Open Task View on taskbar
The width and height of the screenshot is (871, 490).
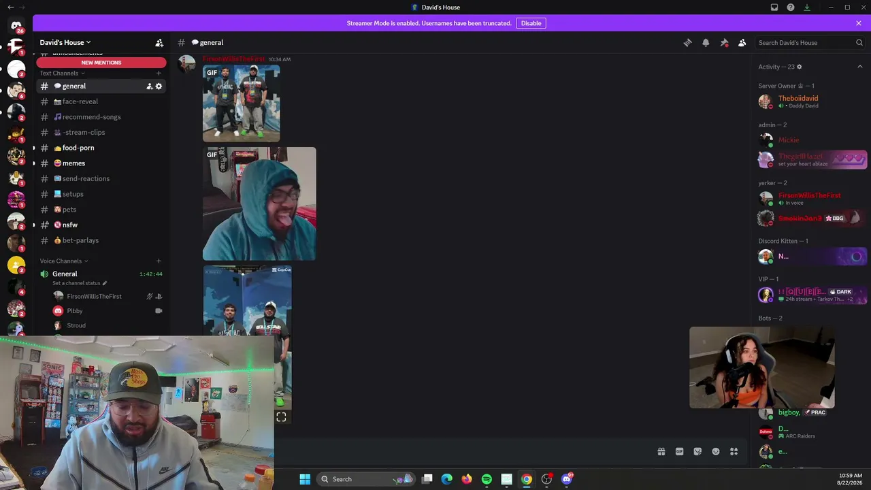[427, 479]
